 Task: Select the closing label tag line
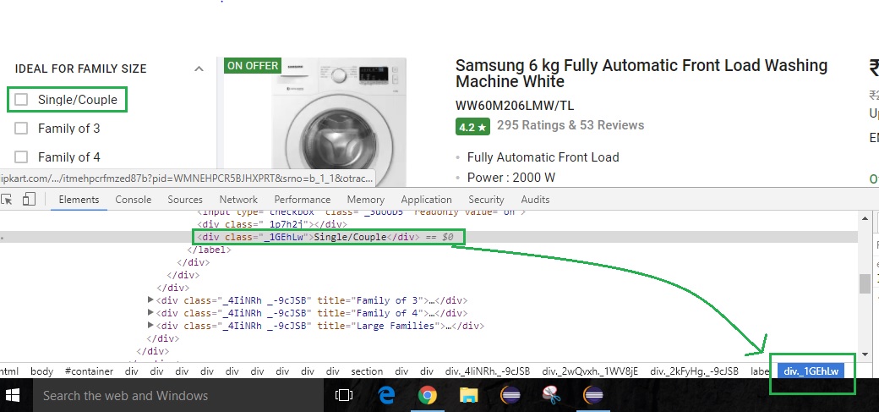pyautogui.click(x=209, y=250)
